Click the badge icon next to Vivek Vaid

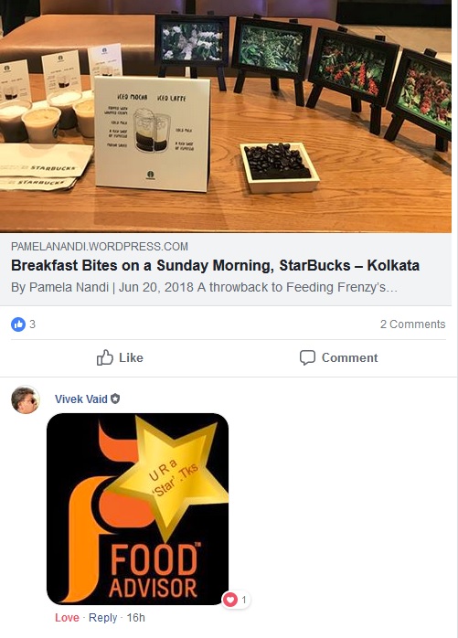click(x=115, y=399)
